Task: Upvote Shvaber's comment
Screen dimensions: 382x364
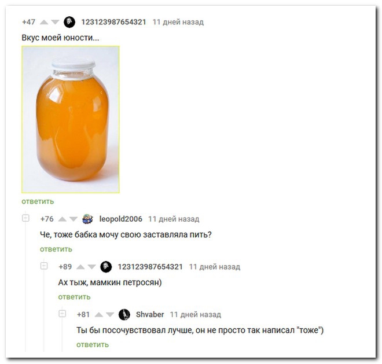Action: tap(99, 315)
